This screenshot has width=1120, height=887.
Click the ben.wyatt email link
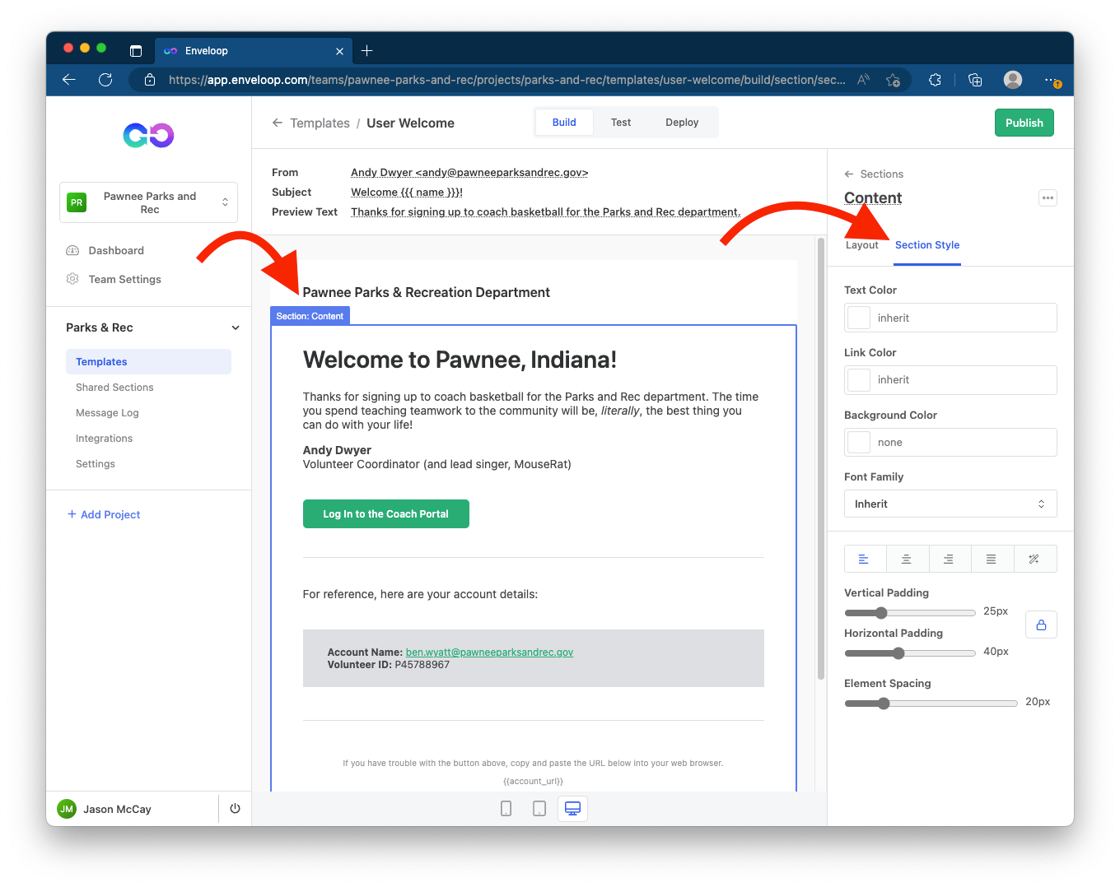[489, 652]
